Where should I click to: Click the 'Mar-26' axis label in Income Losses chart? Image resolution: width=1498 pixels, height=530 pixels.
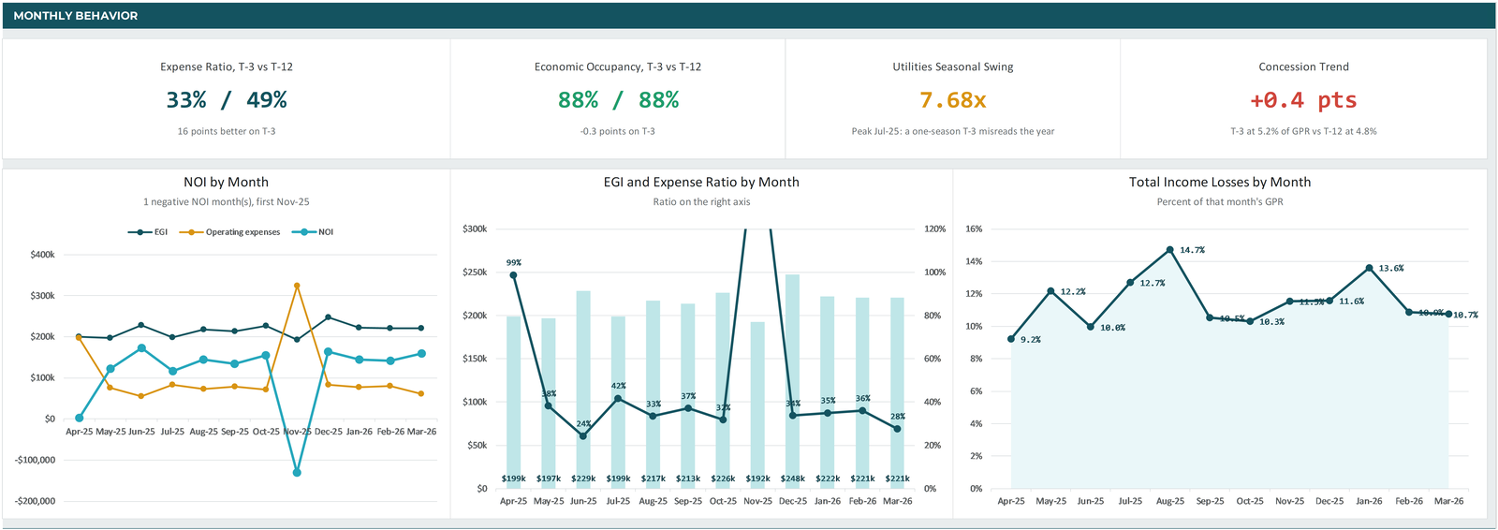click(1448, 502)
